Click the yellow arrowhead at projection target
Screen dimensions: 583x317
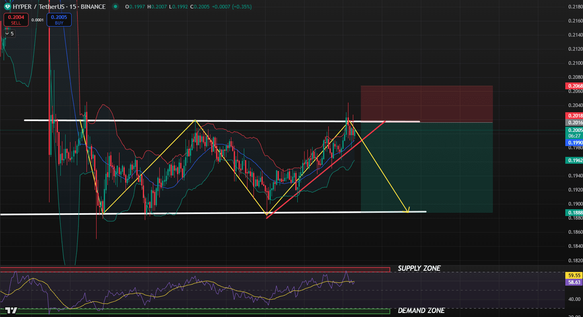click(408, 210)
